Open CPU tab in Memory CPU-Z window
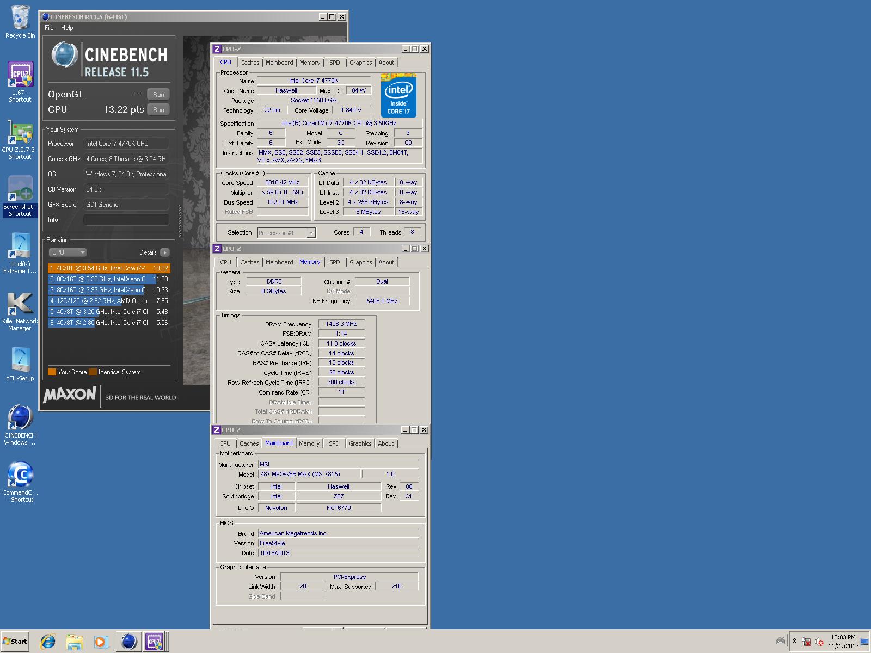The width and height of the screenshot is (871, 653). (225, 262)
